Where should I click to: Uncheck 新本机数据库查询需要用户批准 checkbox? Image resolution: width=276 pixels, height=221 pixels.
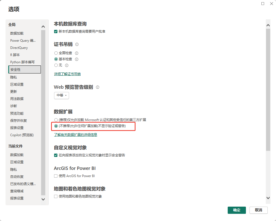coord(56,31)
